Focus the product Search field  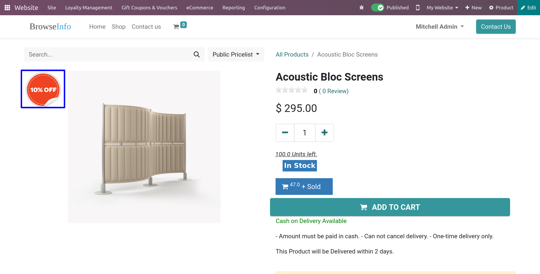click(108, 55)
